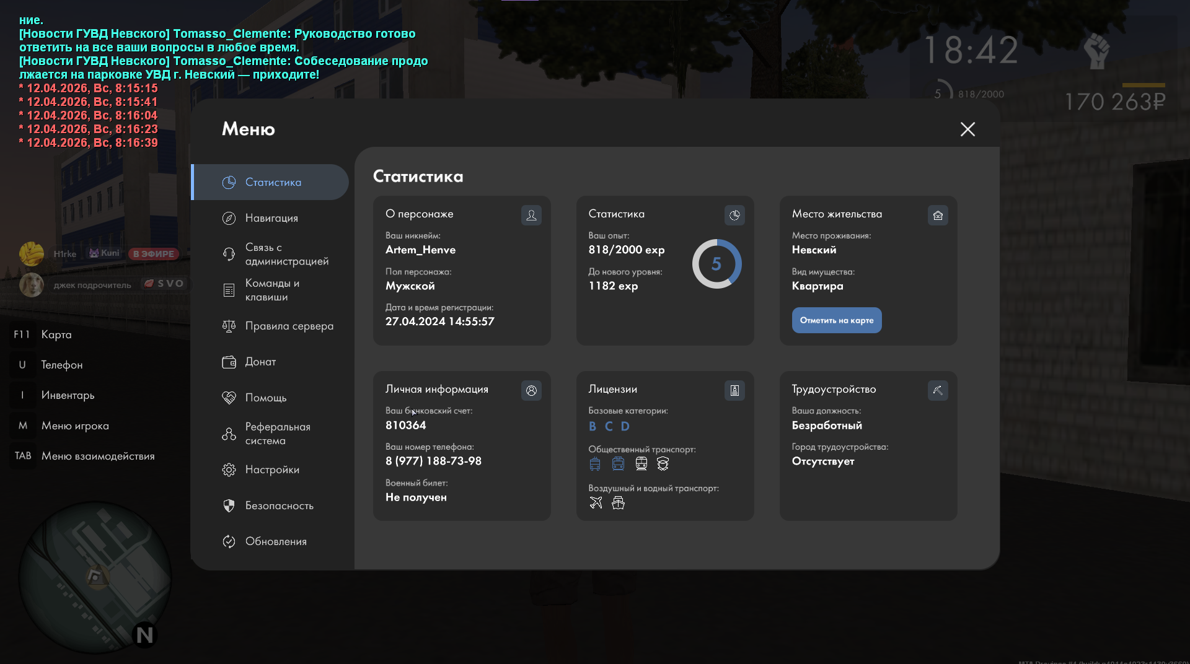
Task: Click the document icon in the Лицензии card
Action: pyautogui.click(x=734, y=390)
